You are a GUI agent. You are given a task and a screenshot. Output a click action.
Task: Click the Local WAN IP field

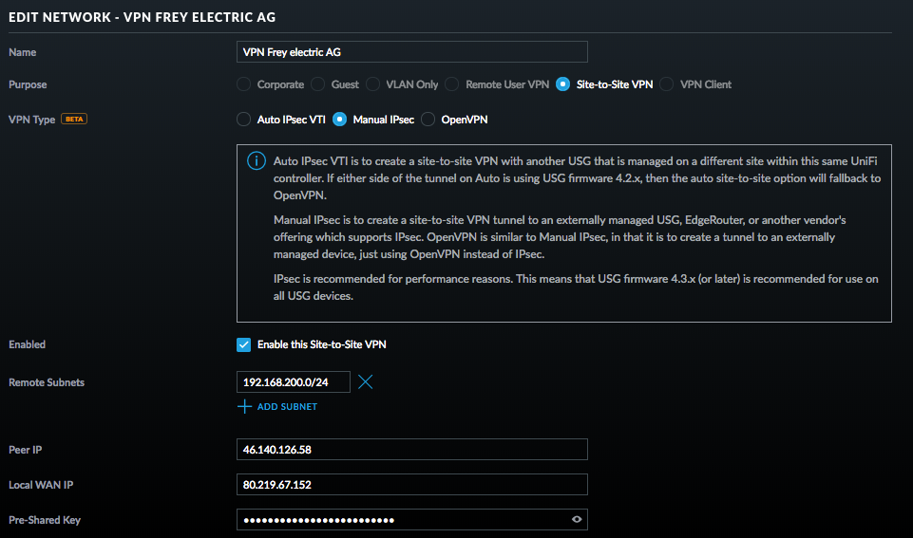click(412, 485)
